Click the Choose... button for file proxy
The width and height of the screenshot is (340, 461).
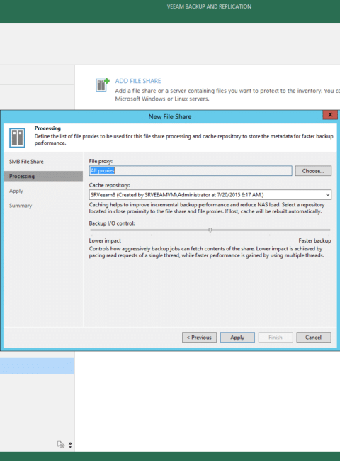pos(313,171)
